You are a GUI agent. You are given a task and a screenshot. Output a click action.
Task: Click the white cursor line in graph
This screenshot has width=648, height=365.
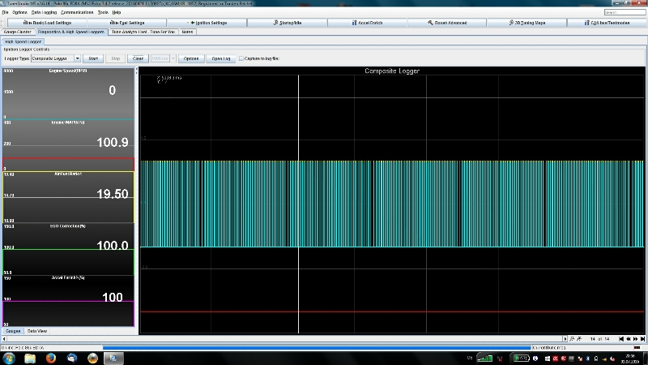coord(298,204)
